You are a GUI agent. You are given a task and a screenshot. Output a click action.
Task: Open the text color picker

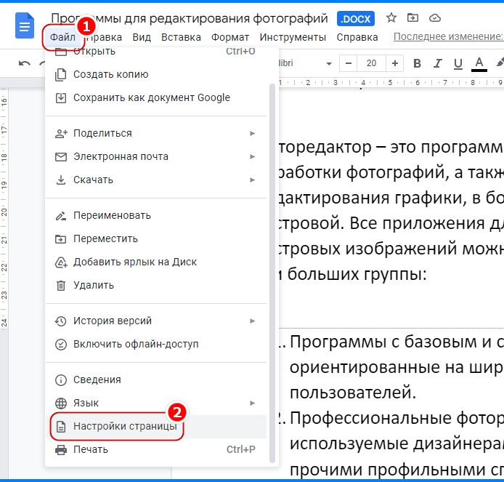479,63
